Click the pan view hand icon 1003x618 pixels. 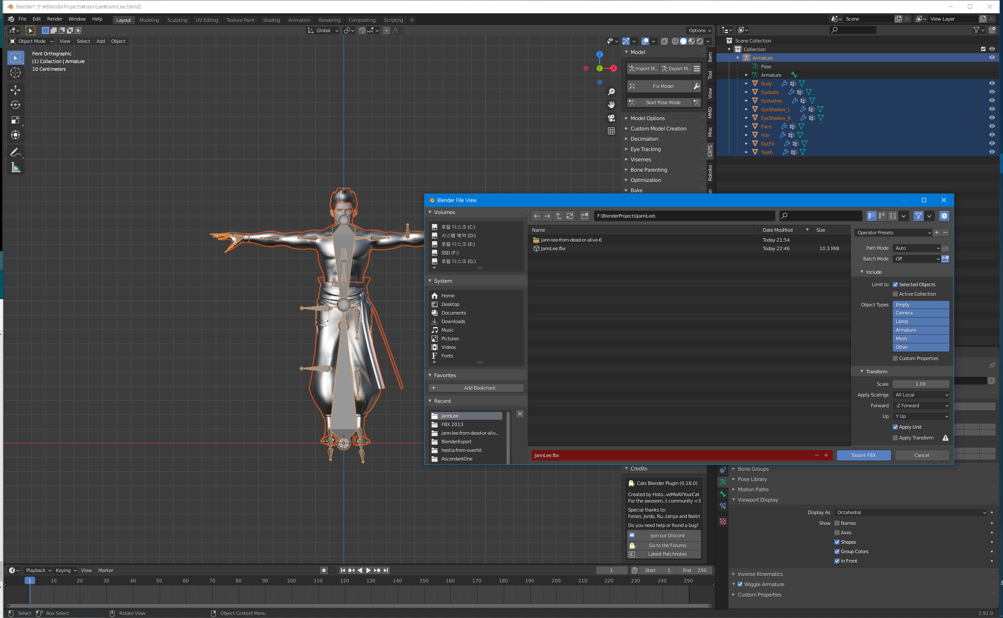coord(611,105)
